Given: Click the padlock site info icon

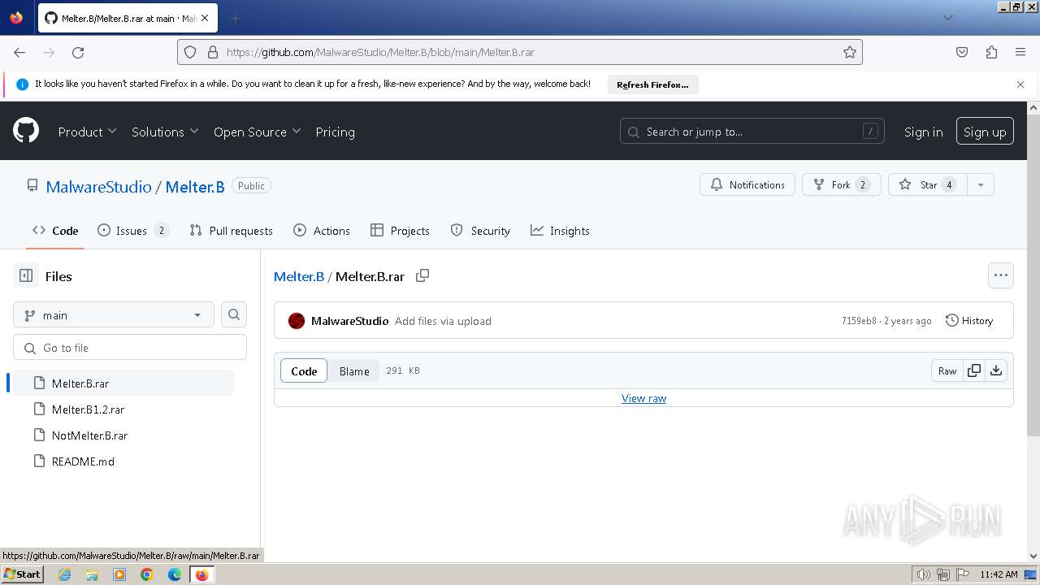Looking at the screenshot, I should tap(213, 52).
